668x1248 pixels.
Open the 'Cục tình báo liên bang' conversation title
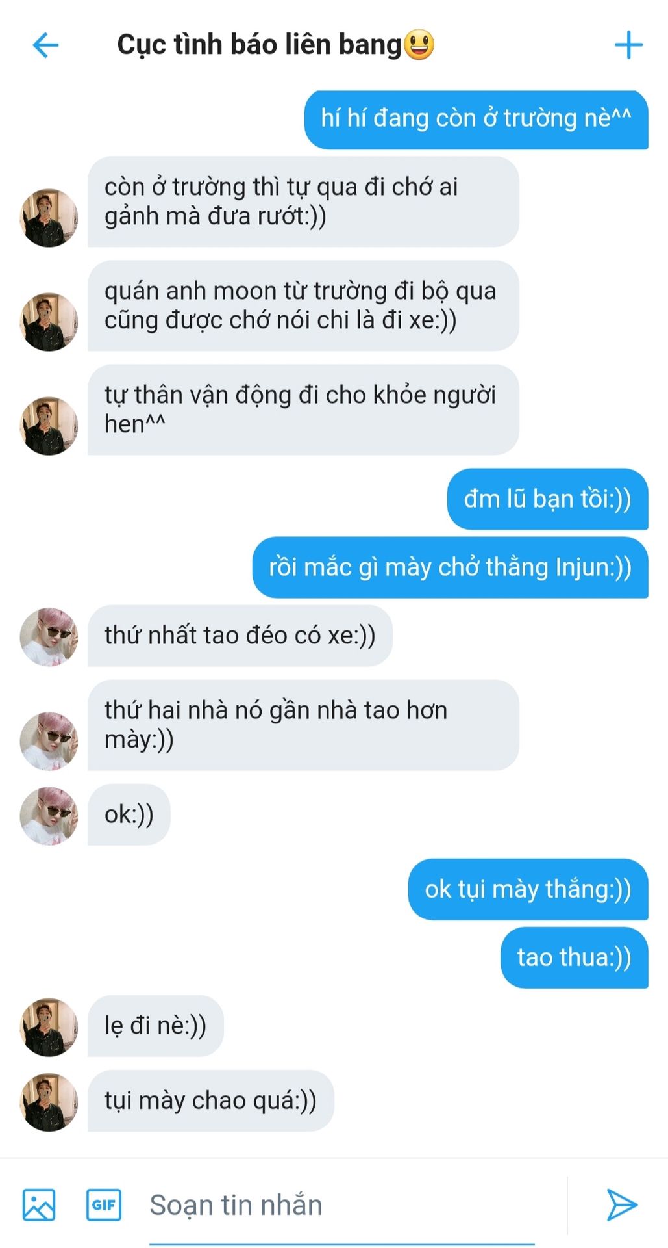coord(275,45)
